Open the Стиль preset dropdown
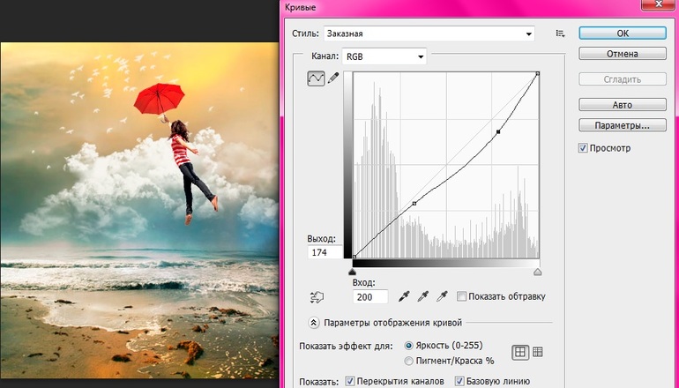The image size is (679, 388). (x=429, y=34)
